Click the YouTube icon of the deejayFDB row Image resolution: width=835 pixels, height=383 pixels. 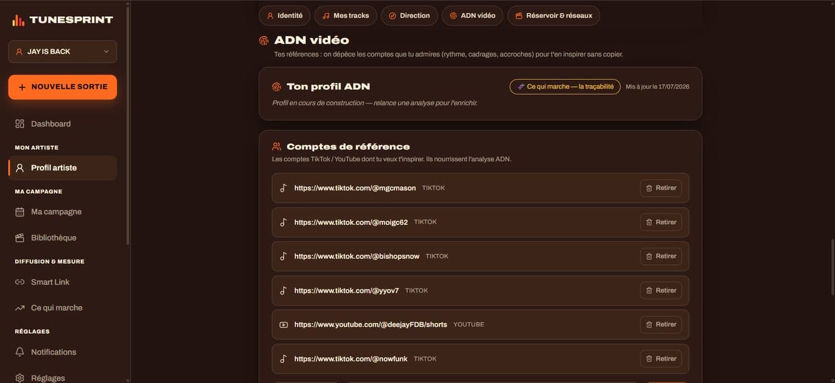click(283, 325)
